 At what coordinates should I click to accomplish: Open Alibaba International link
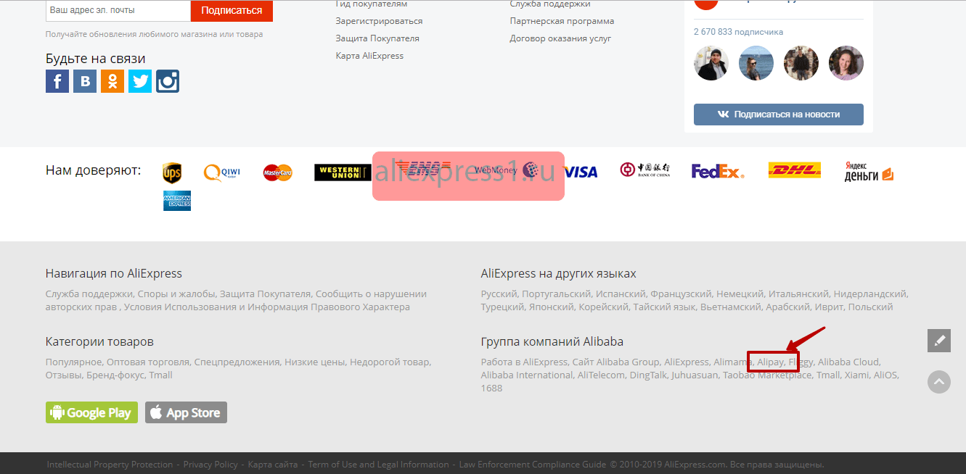(x=526, y=375)
